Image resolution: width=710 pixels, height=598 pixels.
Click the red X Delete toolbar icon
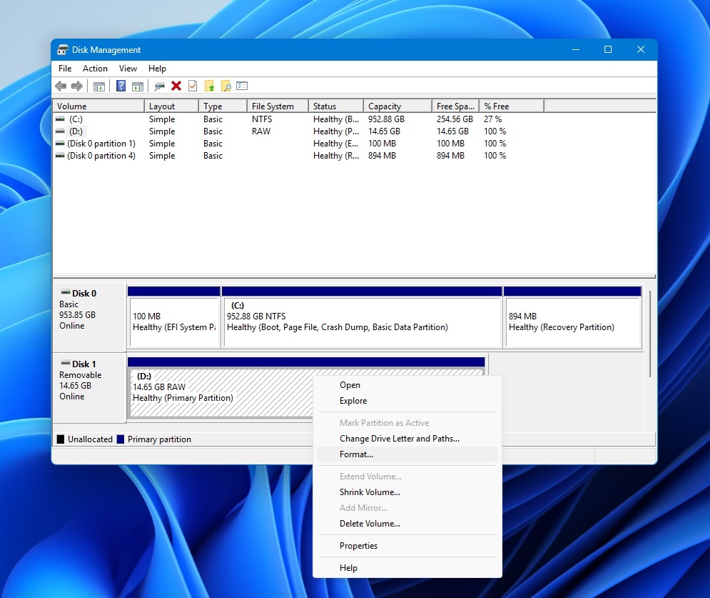pos(176,86)
